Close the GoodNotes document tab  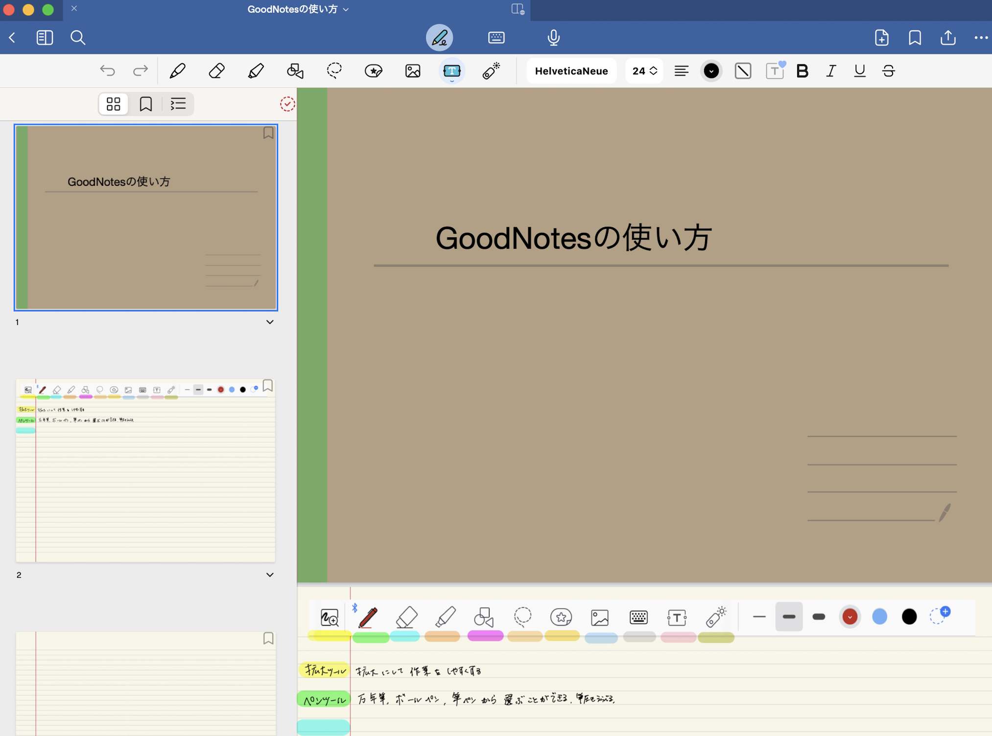coord(74,8)
